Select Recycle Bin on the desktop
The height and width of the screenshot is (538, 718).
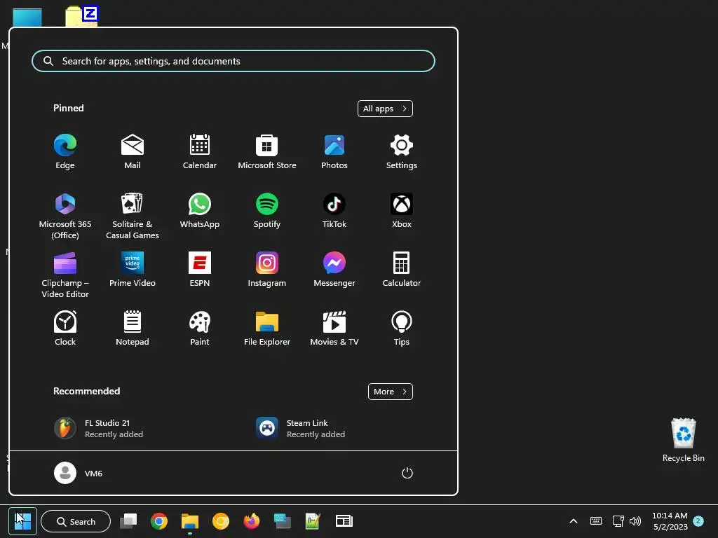coord(683,440)
